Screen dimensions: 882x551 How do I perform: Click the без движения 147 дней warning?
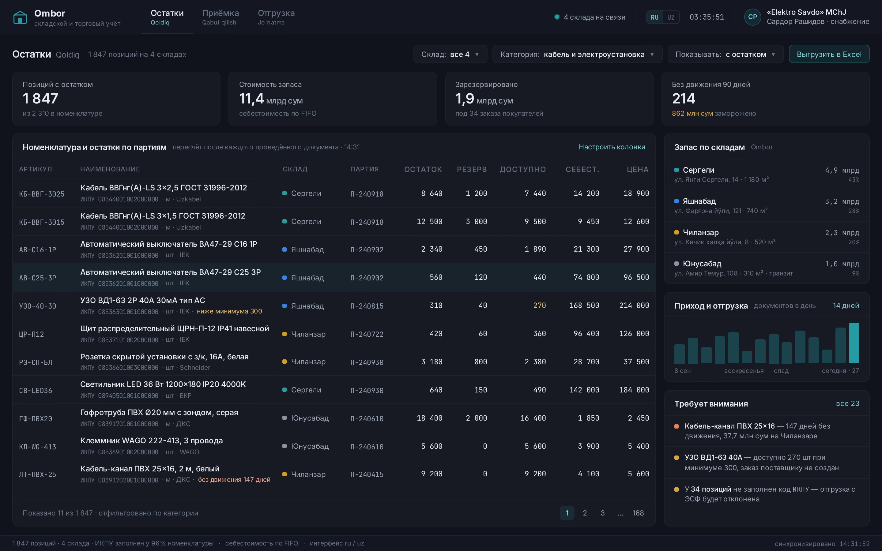234,480
